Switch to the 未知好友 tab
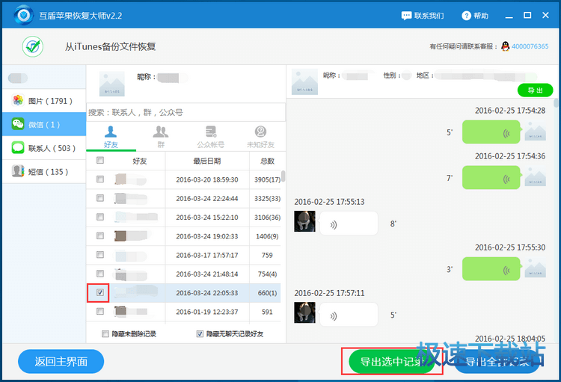This screenshot has width=561, height=382. tap(260, 138)
